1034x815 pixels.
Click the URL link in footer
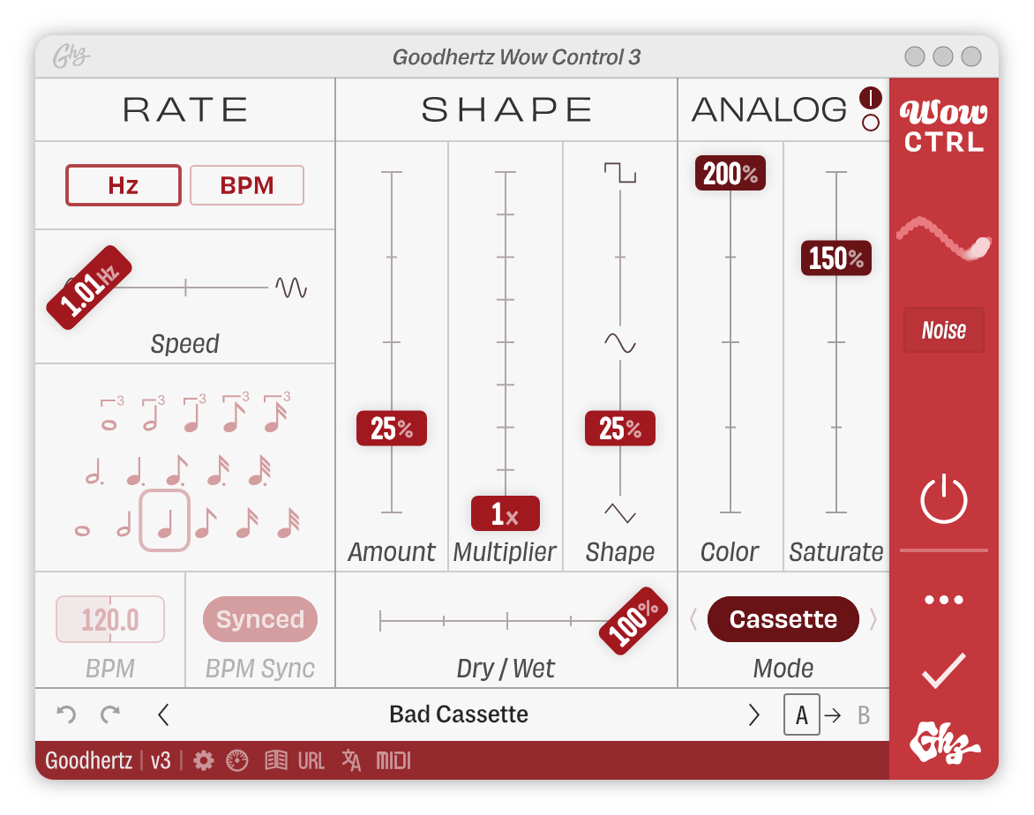[311, 761]
